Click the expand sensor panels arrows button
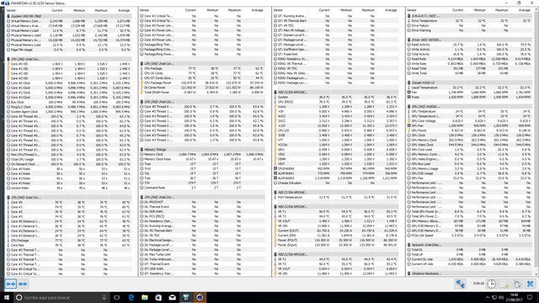 pos(11,284)
